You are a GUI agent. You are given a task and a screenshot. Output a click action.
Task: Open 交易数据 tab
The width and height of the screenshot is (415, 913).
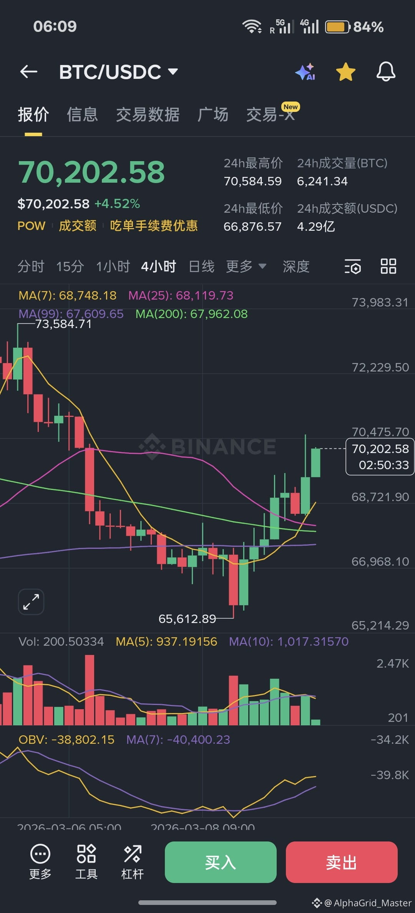pyautogui.click(x=148, y=115)
